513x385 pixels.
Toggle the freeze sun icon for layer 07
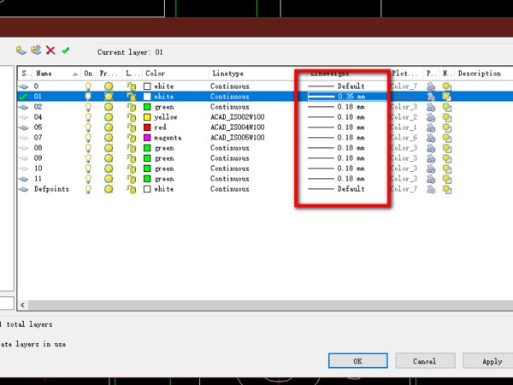109,138
